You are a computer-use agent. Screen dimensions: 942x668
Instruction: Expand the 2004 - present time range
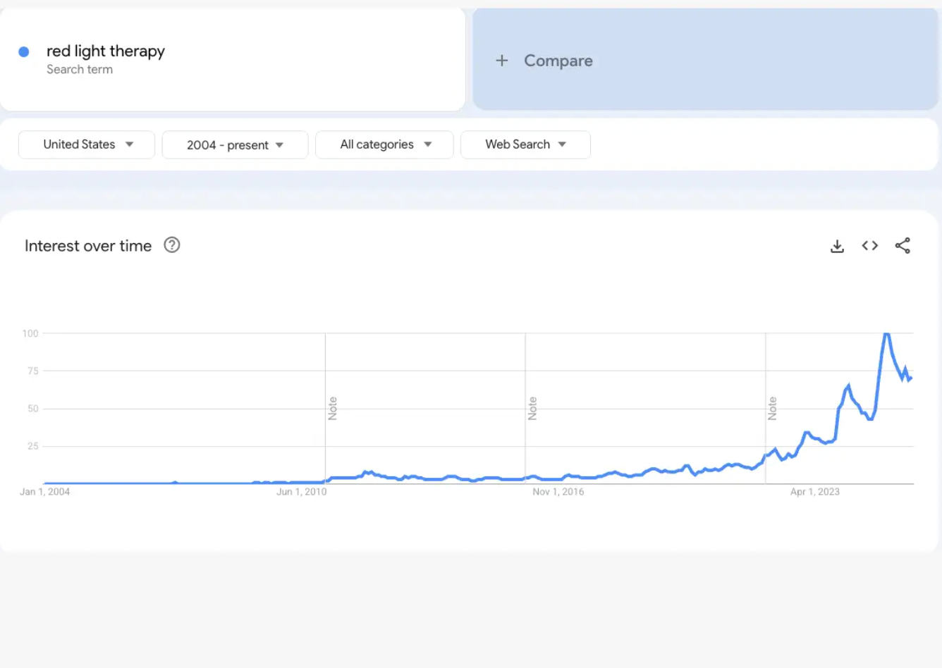(235, 145)
